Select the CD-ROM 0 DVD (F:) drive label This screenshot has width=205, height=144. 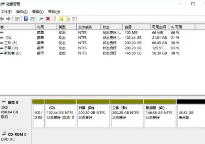(x=15, y=137)
